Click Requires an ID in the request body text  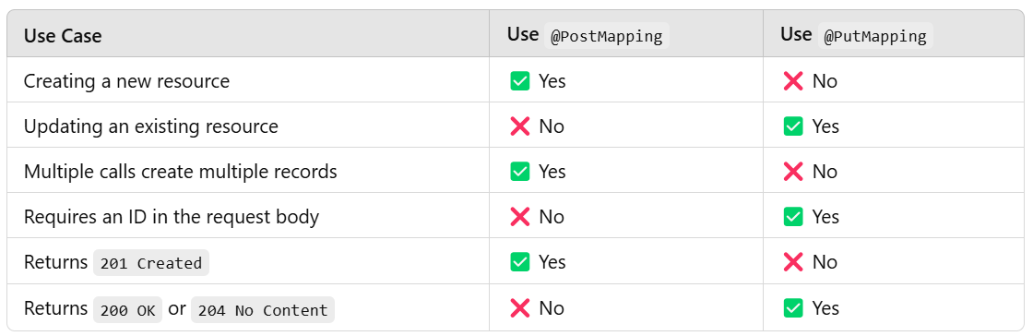[x=172, y=217]
